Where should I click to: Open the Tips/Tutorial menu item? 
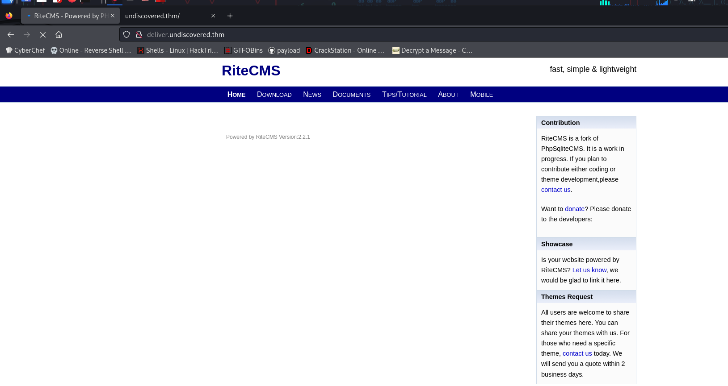(404, 95)
